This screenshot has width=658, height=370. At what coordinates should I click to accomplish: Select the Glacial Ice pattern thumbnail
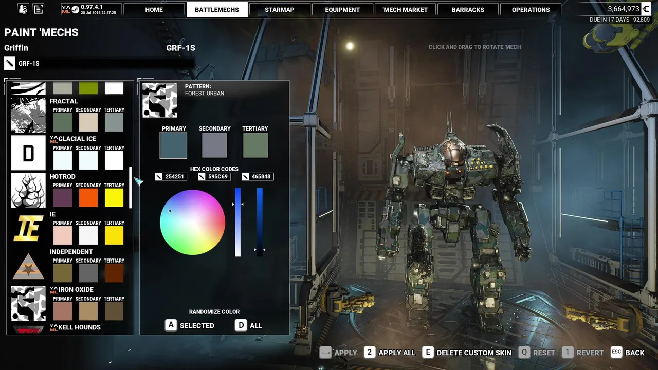tap(28, 153)
